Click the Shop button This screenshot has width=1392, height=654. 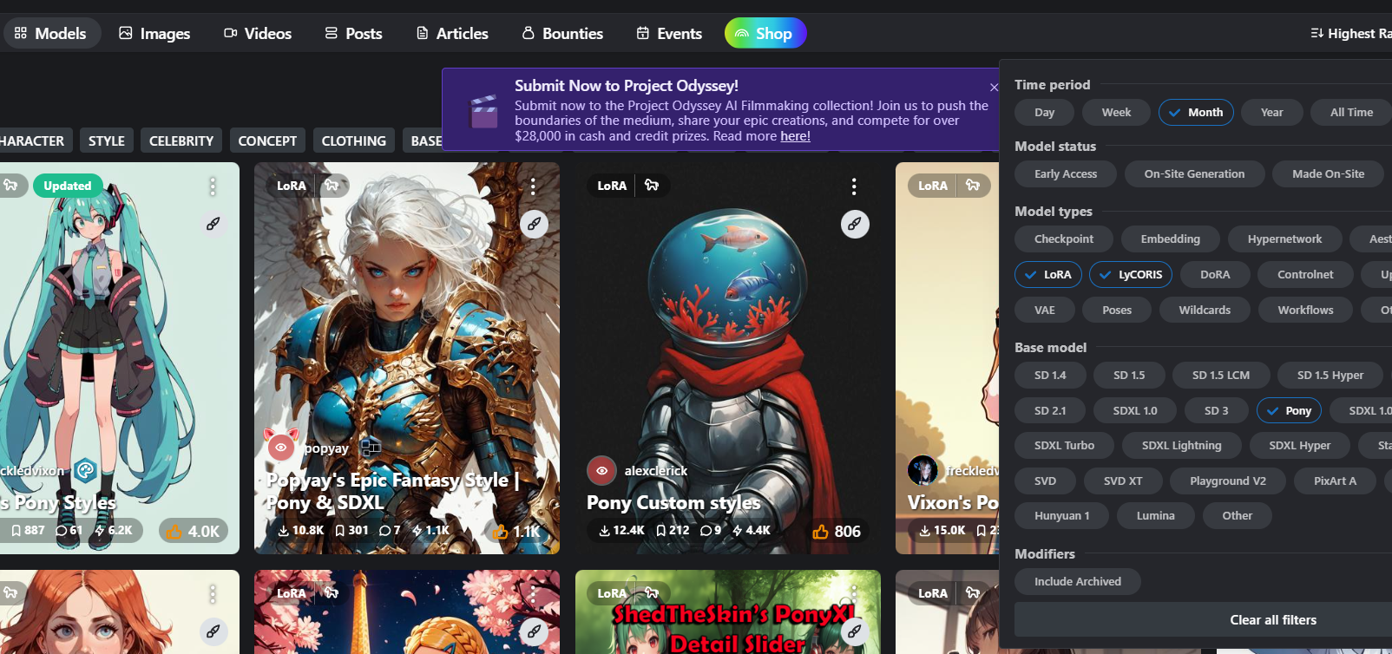tap(765, 33)
